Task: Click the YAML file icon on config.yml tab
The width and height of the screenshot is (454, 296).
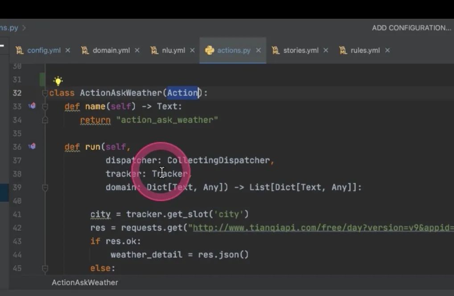Action: [19, 50]
